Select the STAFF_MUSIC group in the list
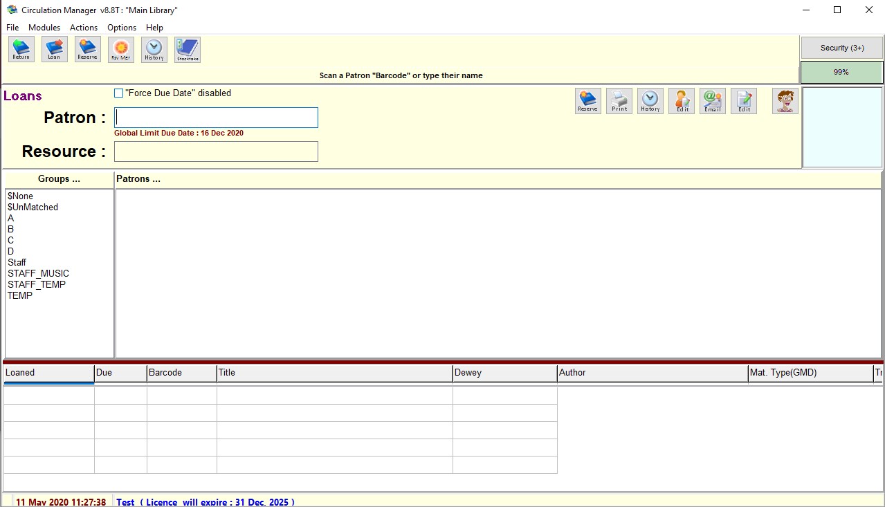885x507 pixels. pyautogui.click(x=38, y=273)
